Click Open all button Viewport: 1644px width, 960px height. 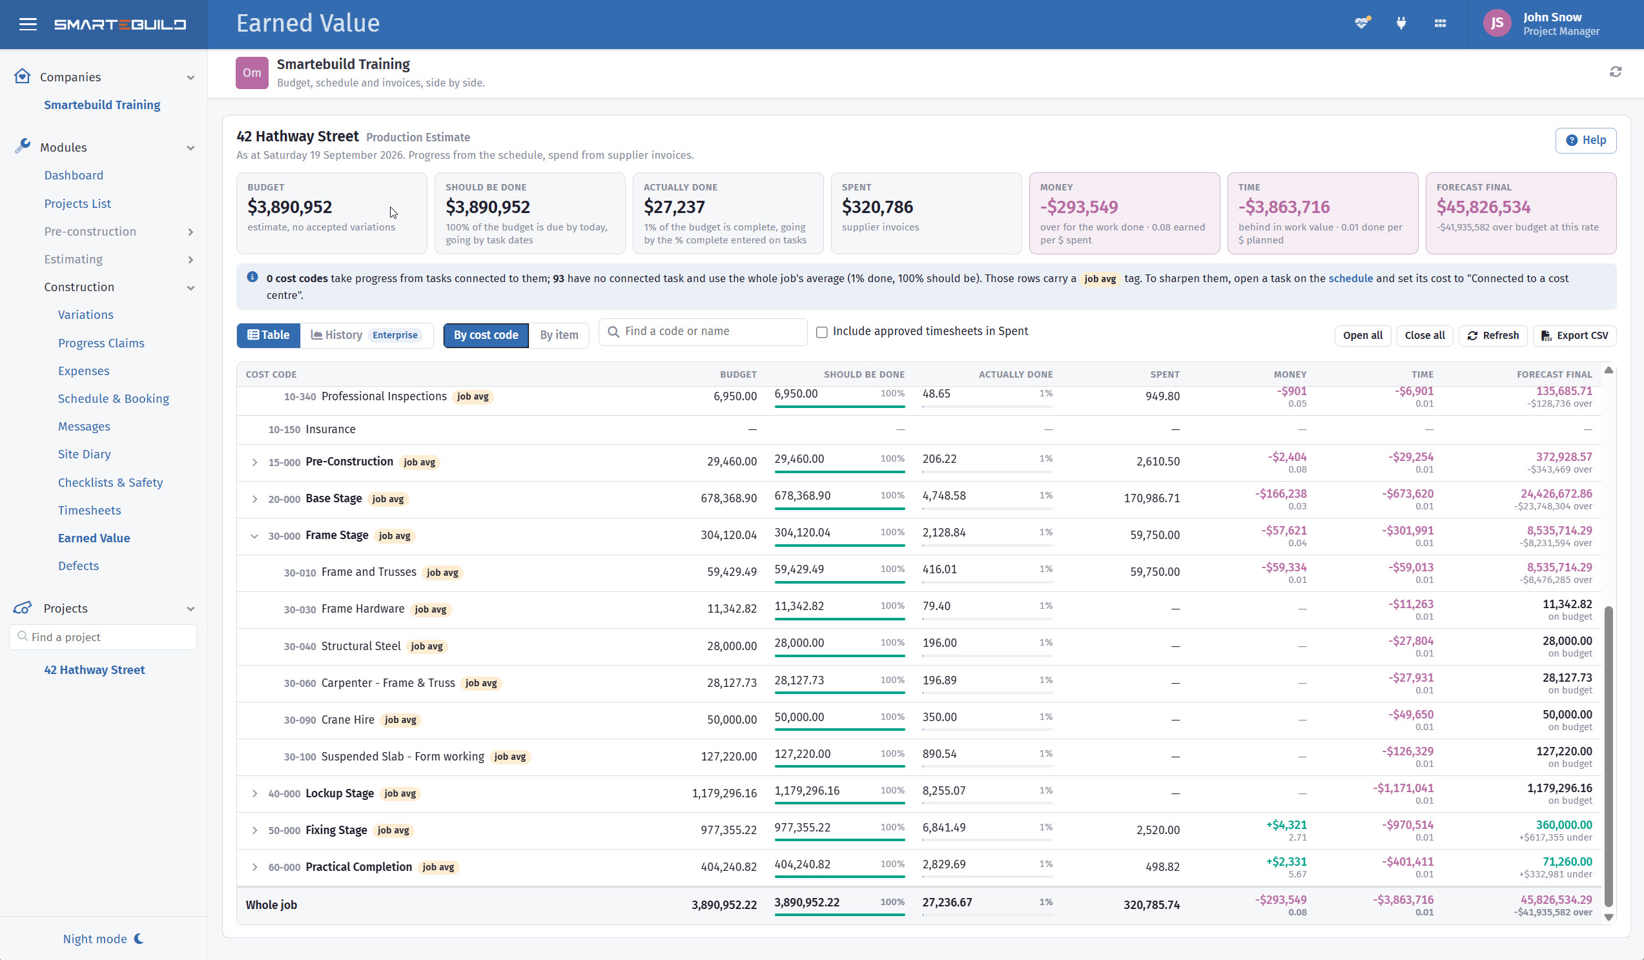1362,335
